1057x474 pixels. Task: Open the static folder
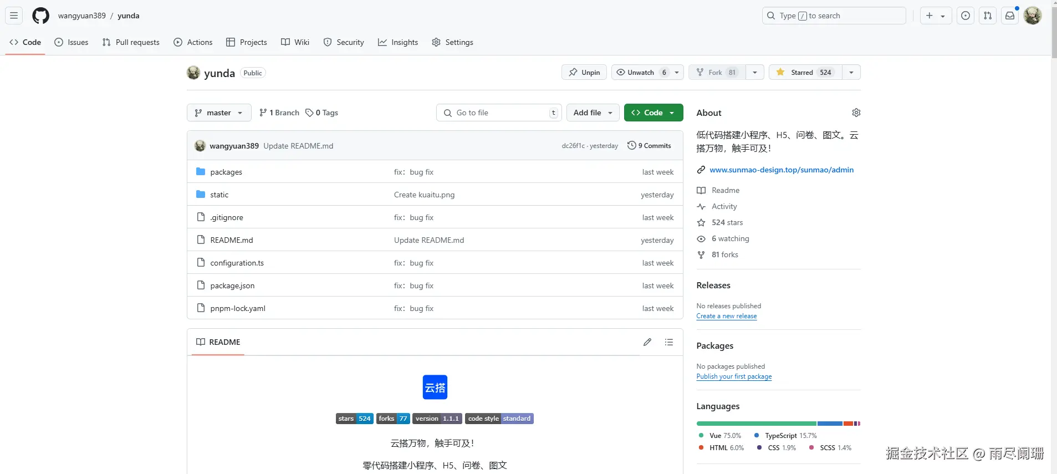pyautogui.click(x=219, y=195)
